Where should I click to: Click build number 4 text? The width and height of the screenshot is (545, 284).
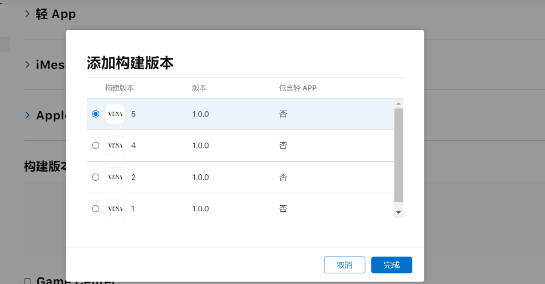[x=133, y=146]
